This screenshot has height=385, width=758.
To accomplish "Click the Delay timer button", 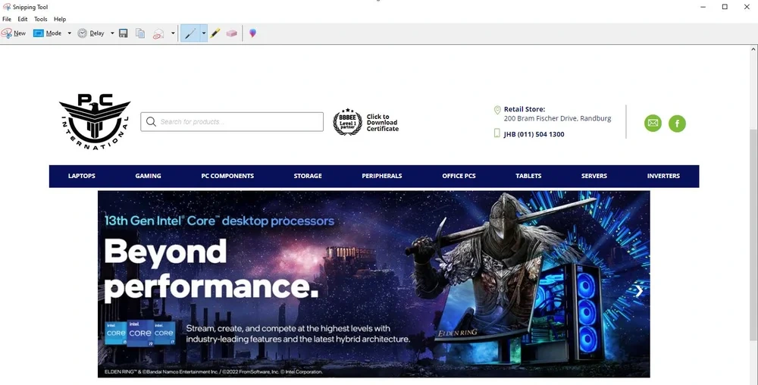I will (91, 33).
